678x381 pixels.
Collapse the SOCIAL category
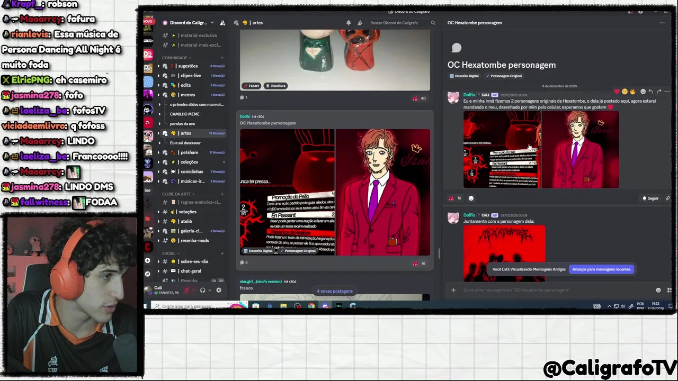point(171,253)
